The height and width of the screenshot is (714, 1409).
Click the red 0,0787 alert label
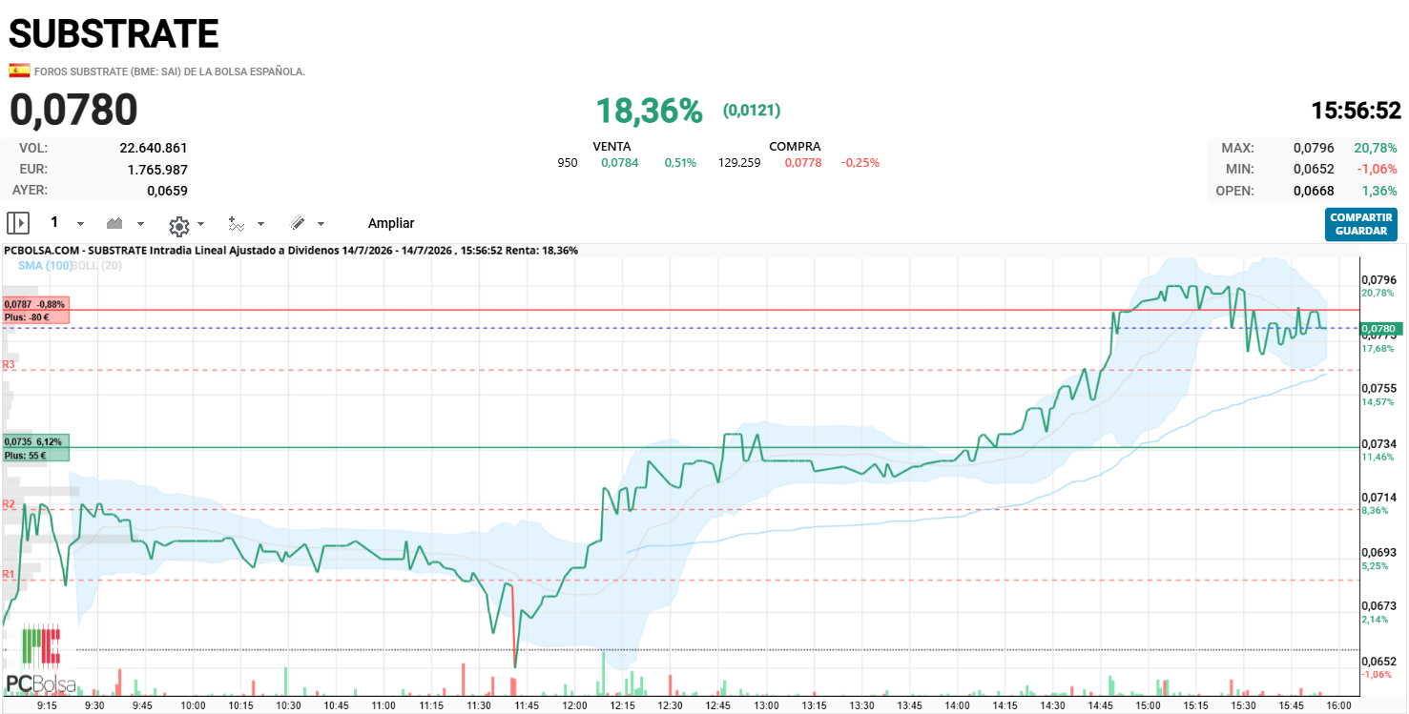36,310
